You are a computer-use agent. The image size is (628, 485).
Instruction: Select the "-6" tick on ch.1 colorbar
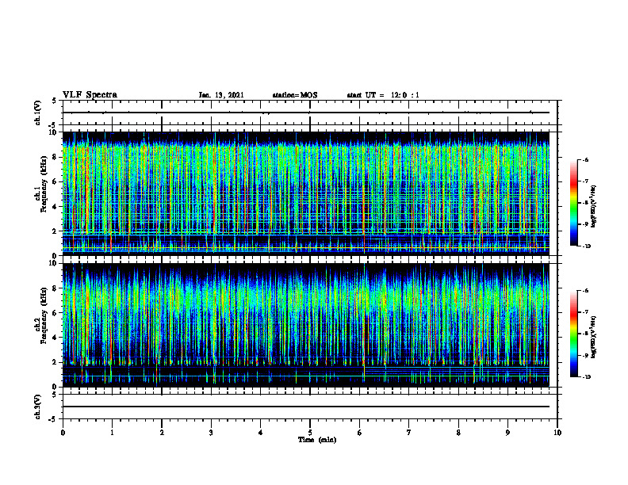point(585,159)
